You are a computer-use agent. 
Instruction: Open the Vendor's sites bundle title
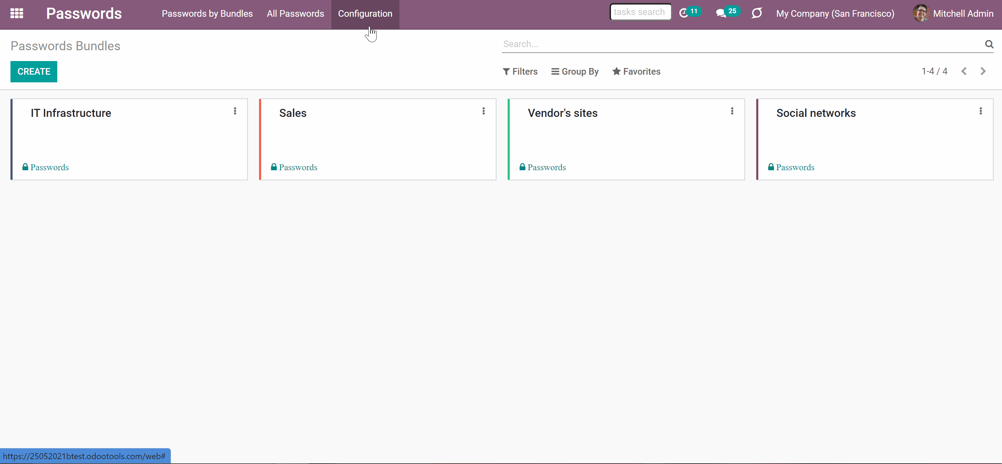562,113
